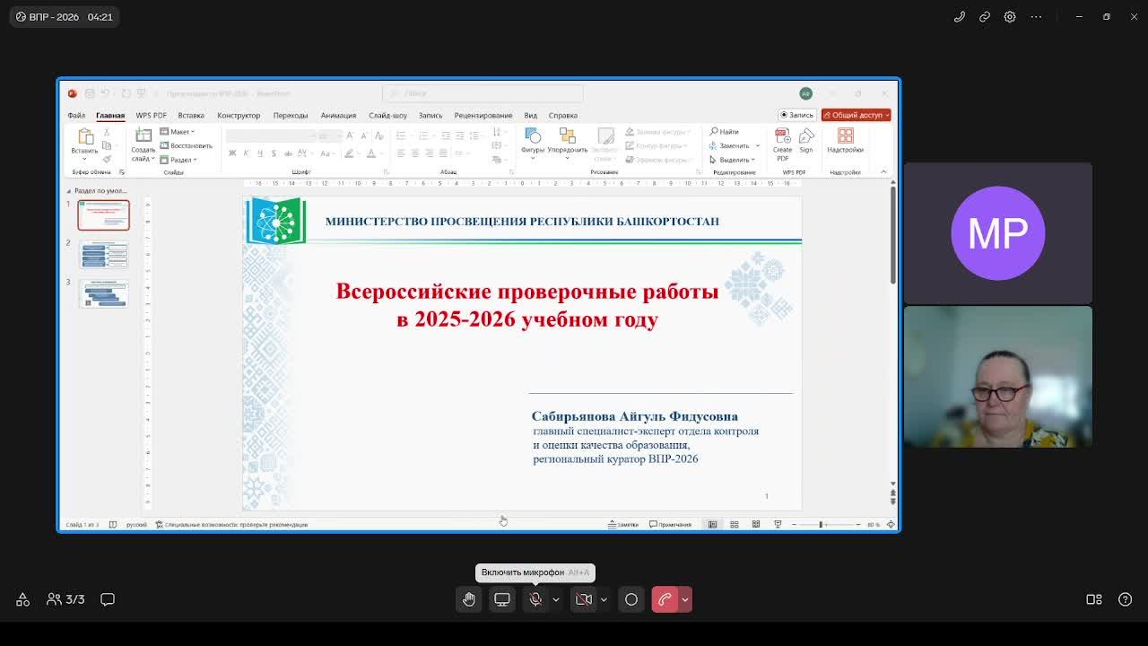1148x646 pixels.
Task: Start slideshow from status bar icon
Action: pyautogui.click(x=778, y=524)
